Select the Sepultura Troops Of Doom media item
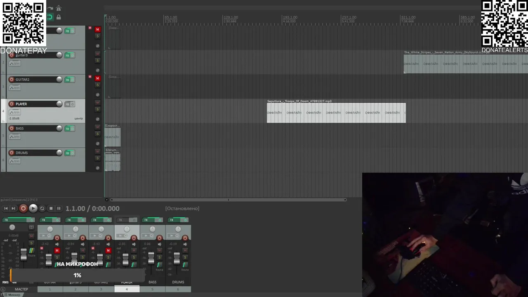Screen dimensions: 528x297 336,113
